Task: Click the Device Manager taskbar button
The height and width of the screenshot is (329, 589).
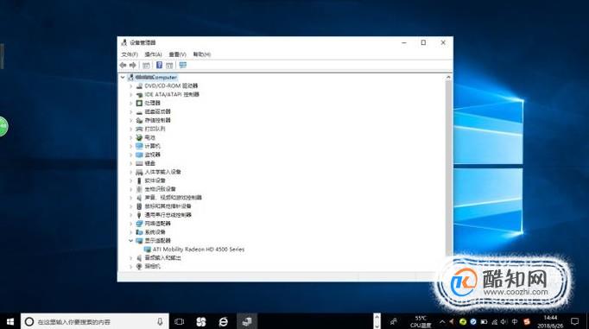Action: 247,321
